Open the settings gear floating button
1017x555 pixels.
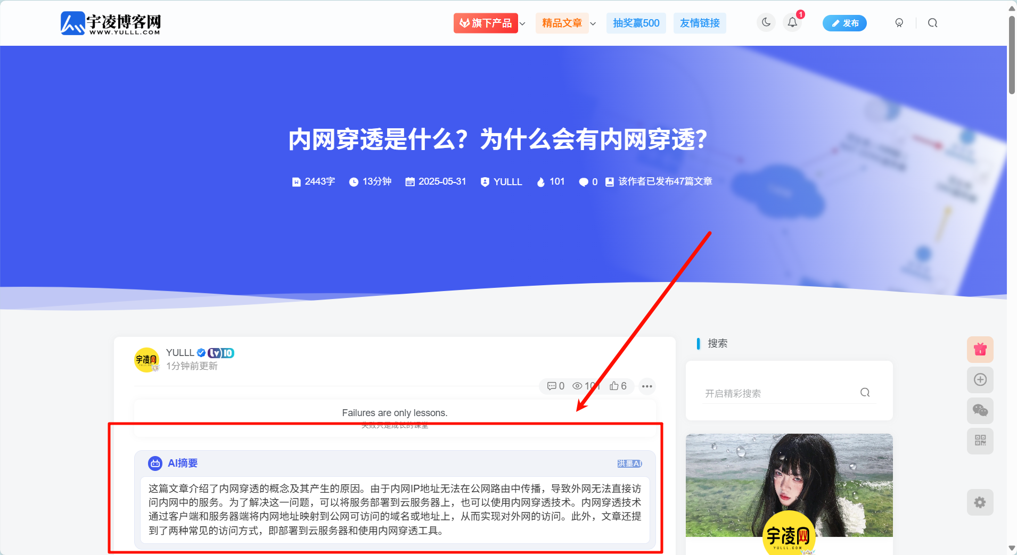[x=980, y=502]
